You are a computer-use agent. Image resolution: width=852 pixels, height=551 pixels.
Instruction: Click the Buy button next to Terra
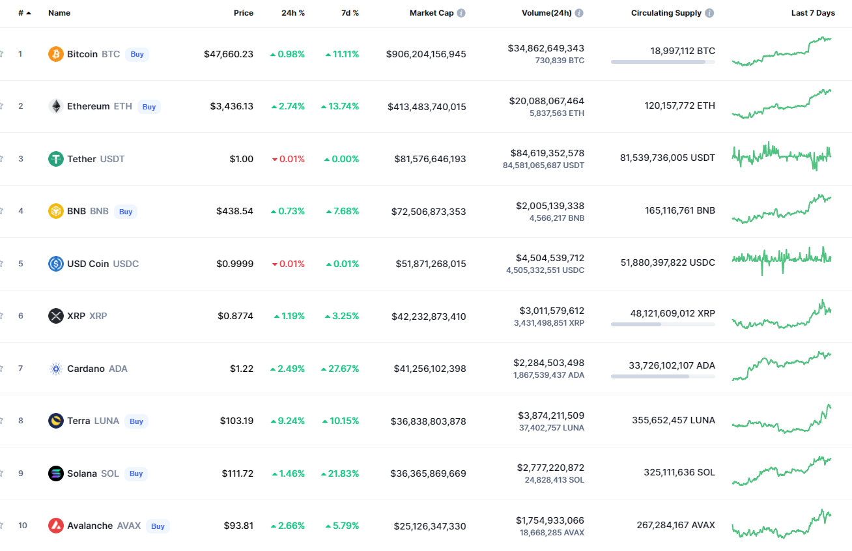click(136, 421)
